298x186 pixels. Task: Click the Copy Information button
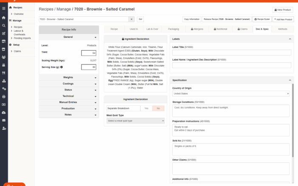(x=192, y=19)
